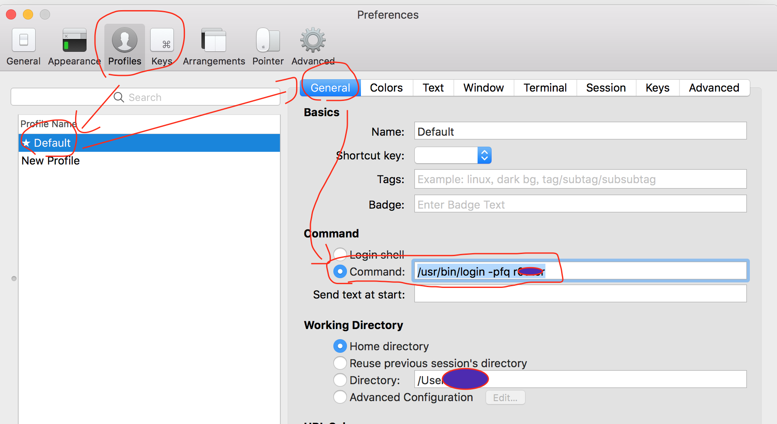
Task: Choose Reuse previous session's directory option
Action: [x=340, y=363]
